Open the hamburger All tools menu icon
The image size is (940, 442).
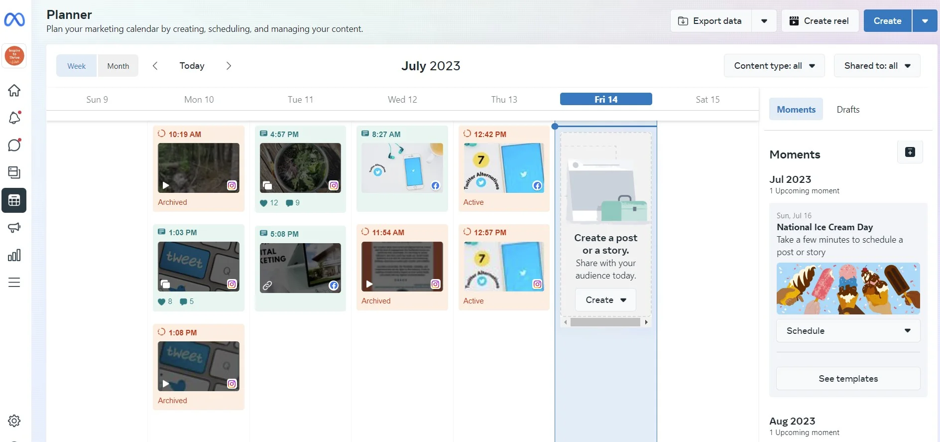[14, 283]
